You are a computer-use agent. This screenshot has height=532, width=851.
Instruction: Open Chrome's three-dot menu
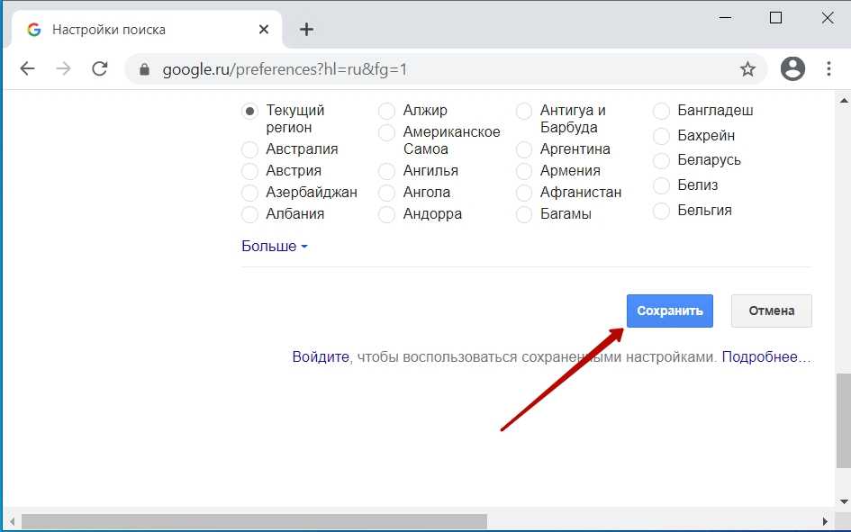click(829, 69)
